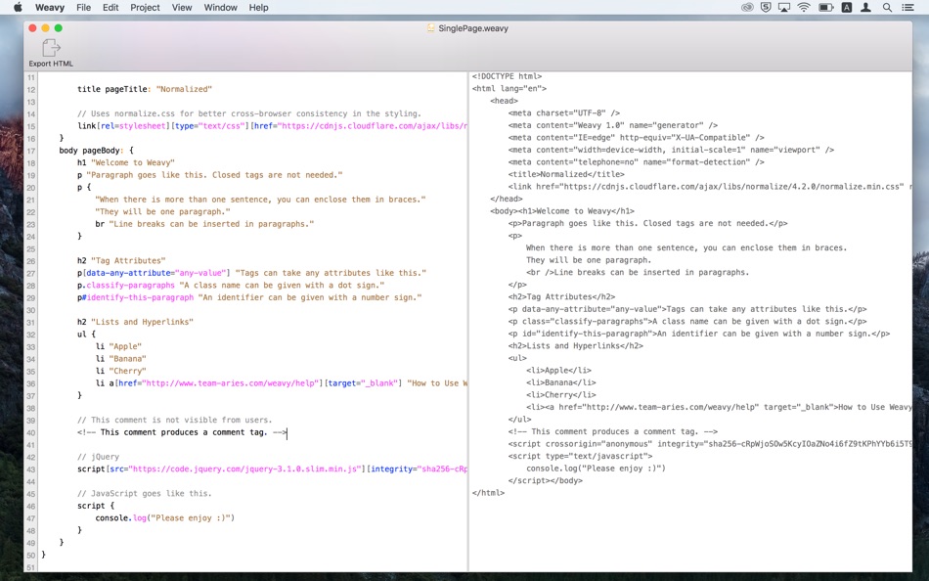Screen dimensions: 929x581
Task: Open Spotlight search magnifier icon
Action: pos(887,8)
